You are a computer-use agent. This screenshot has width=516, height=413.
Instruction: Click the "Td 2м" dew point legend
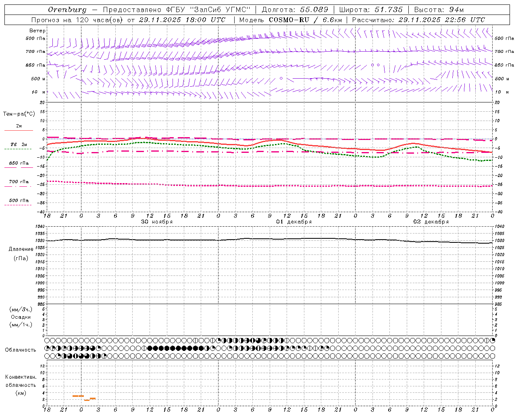coord(18,146)
